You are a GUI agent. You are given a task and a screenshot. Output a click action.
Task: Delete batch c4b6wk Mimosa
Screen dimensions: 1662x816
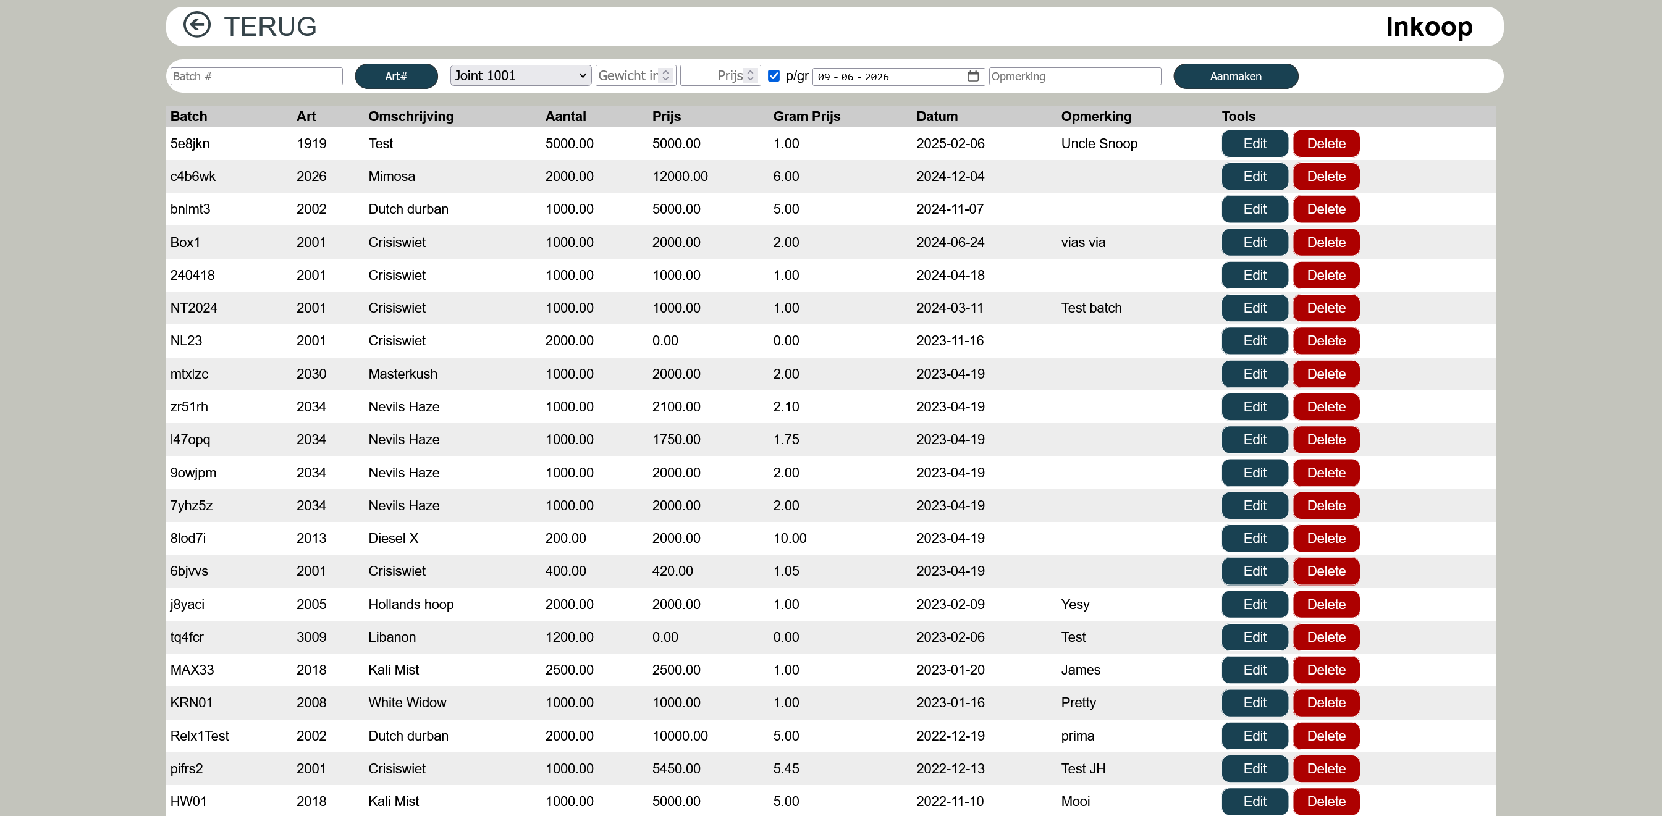click(x=1326, y=176)
